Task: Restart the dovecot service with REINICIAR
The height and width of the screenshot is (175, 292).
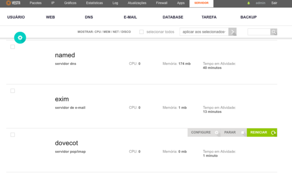Action: (262, 133)
